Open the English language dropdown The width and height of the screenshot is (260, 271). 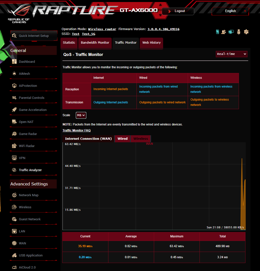click(230, 11)
